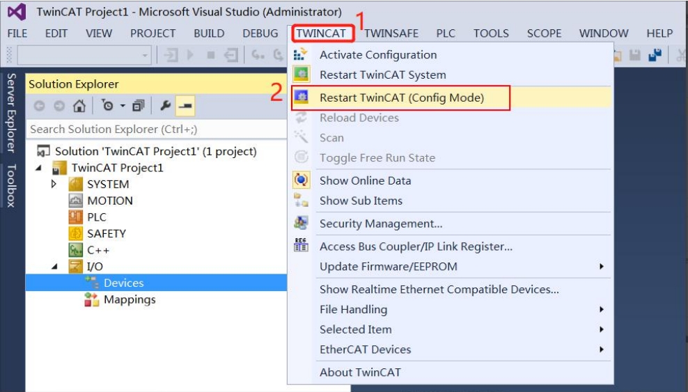Image resolution: width=688 pixels, height=392 pixels.
Task: Click the Access Bus Coupler register icon
Action: pos(301,246)
